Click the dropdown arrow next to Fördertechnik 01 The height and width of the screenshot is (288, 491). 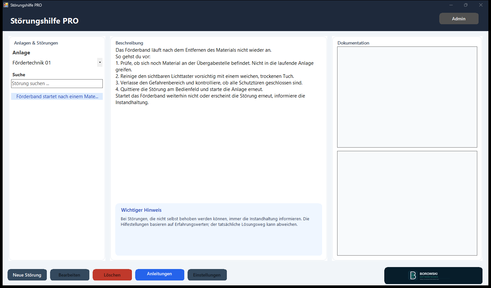[x=100, y=63]
